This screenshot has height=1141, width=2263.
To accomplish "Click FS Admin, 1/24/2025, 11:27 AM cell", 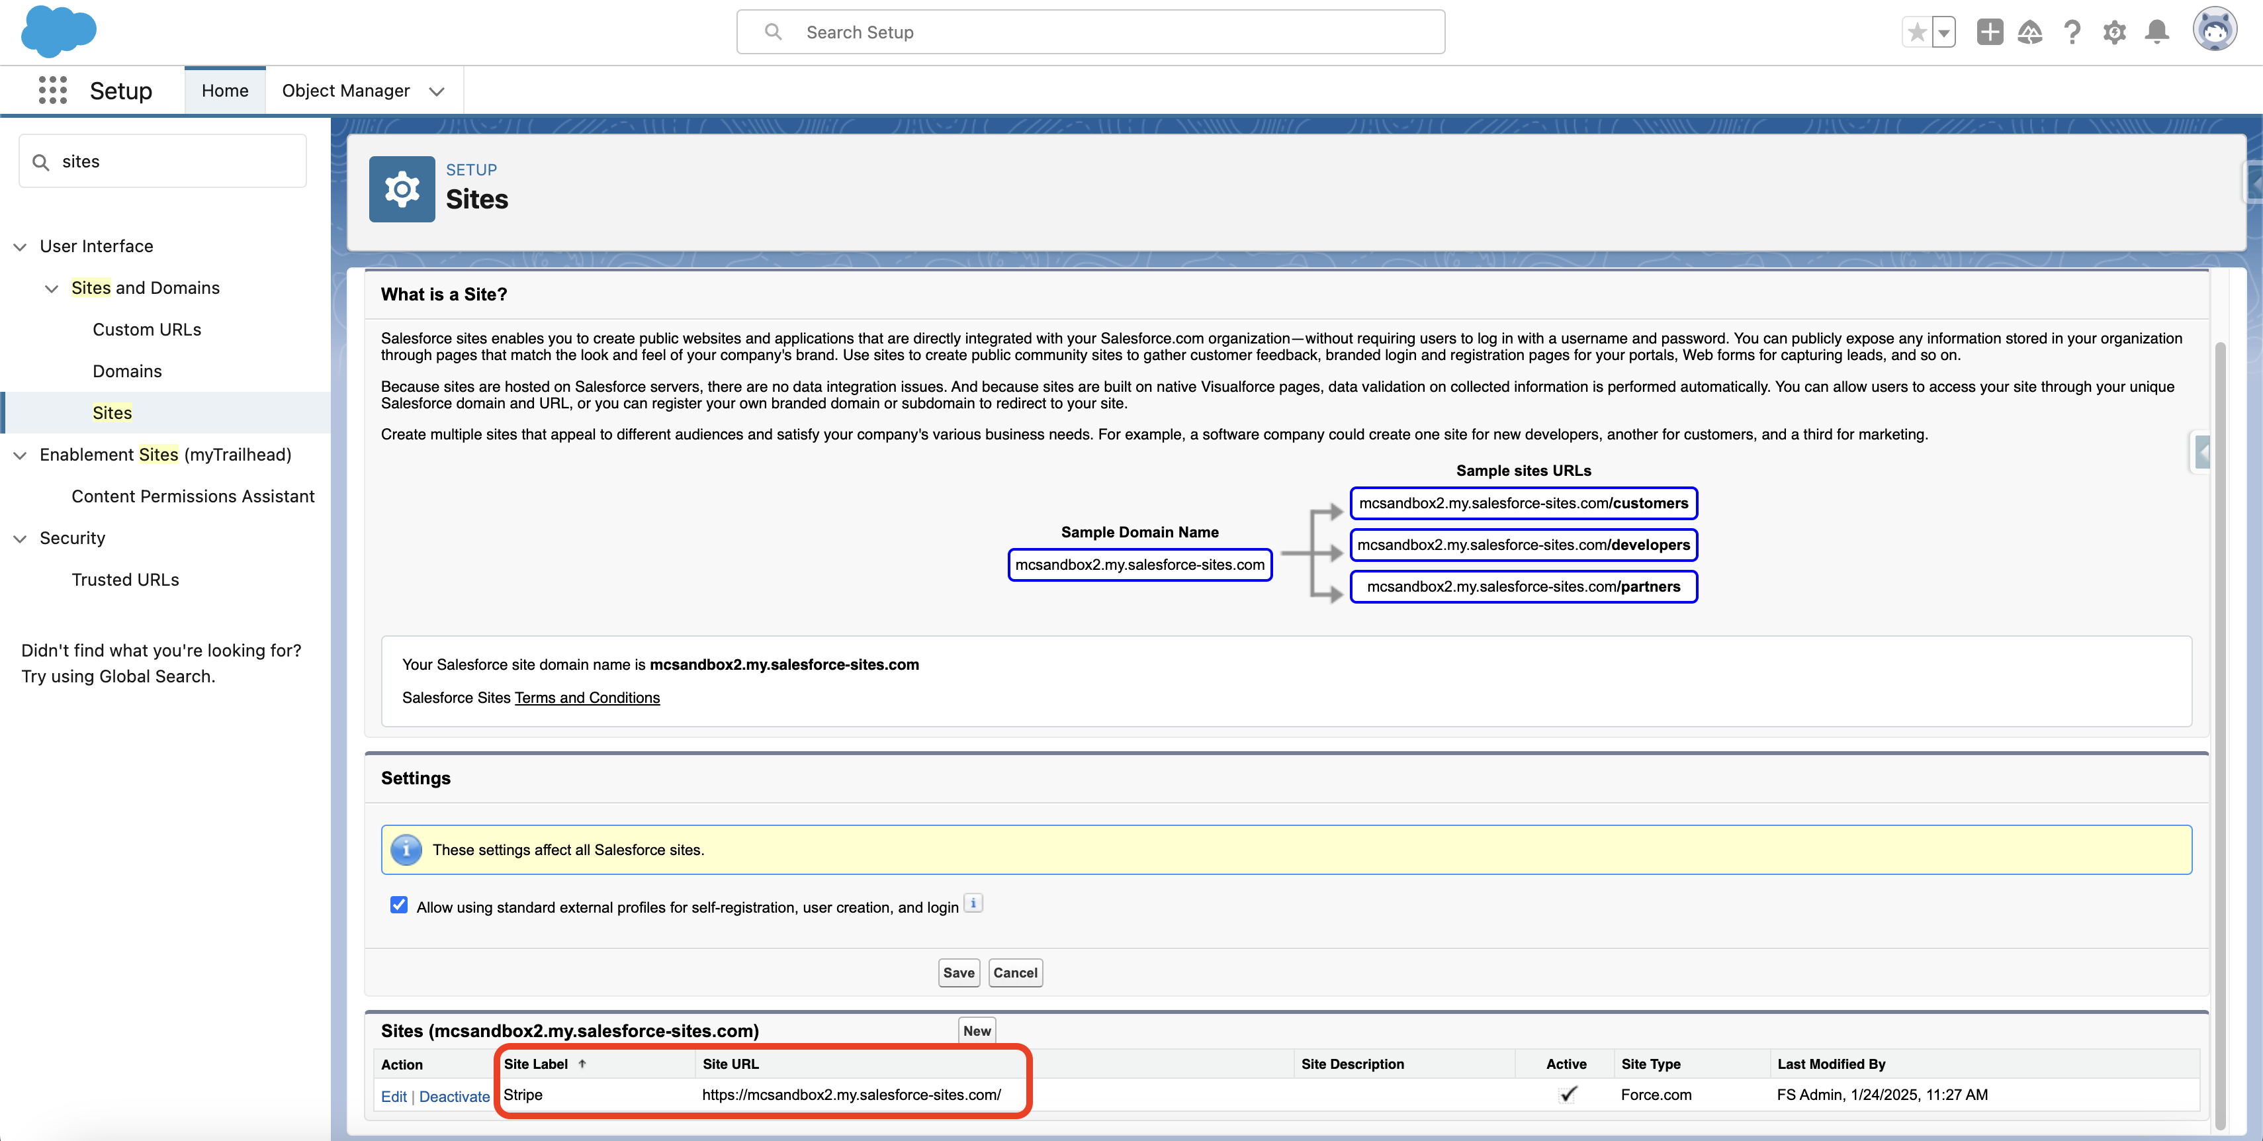I will point(1882,1095).
